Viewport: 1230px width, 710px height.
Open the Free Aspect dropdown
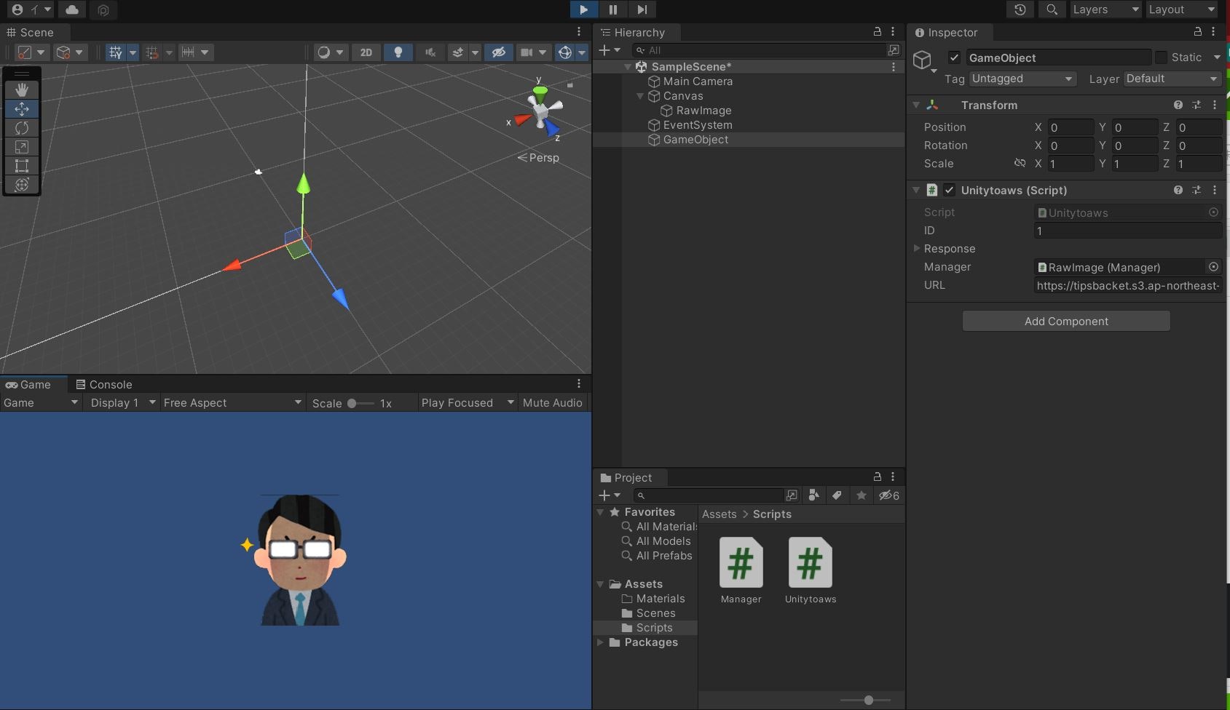232,403
